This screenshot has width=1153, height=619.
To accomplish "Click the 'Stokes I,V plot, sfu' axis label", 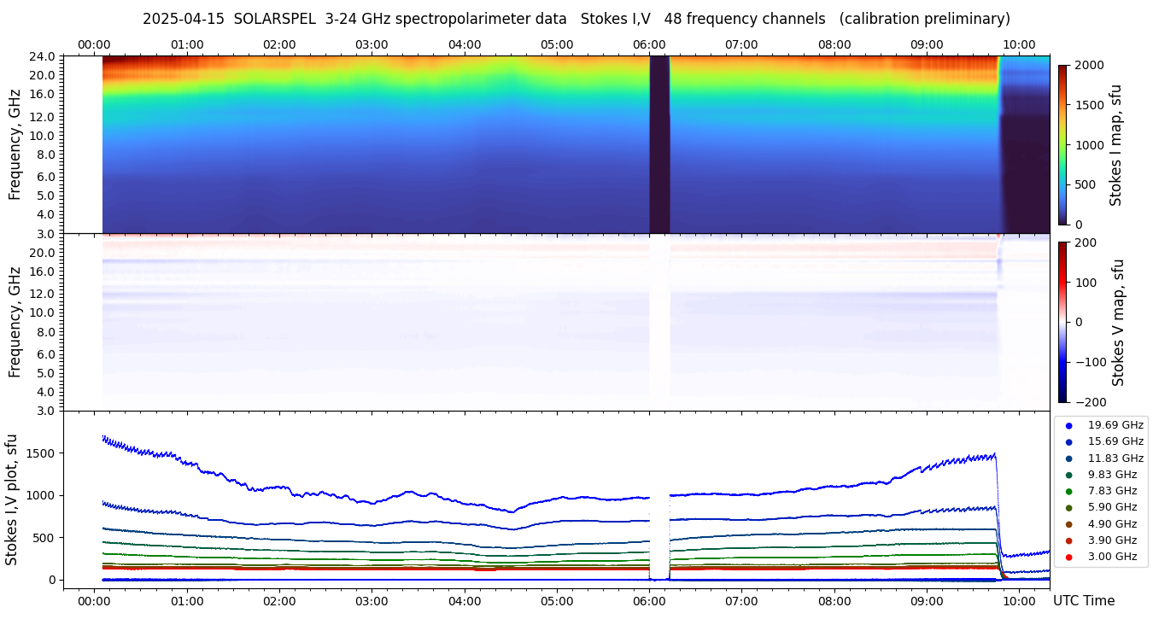I will click(12, 499).
